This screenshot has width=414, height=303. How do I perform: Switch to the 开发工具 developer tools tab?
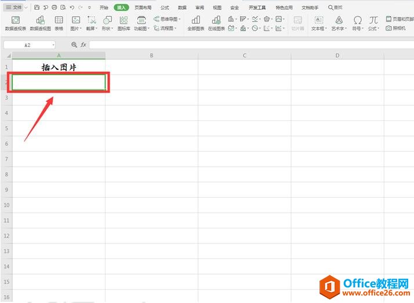[x=257, y=8]
